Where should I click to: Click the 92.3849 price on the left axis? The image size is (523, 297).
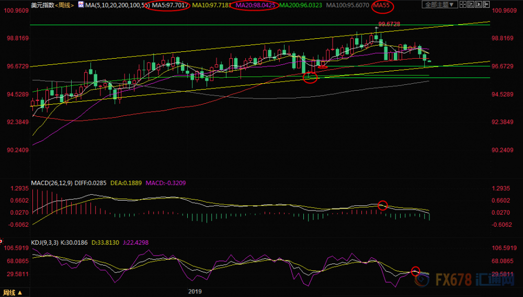[18, 122]
